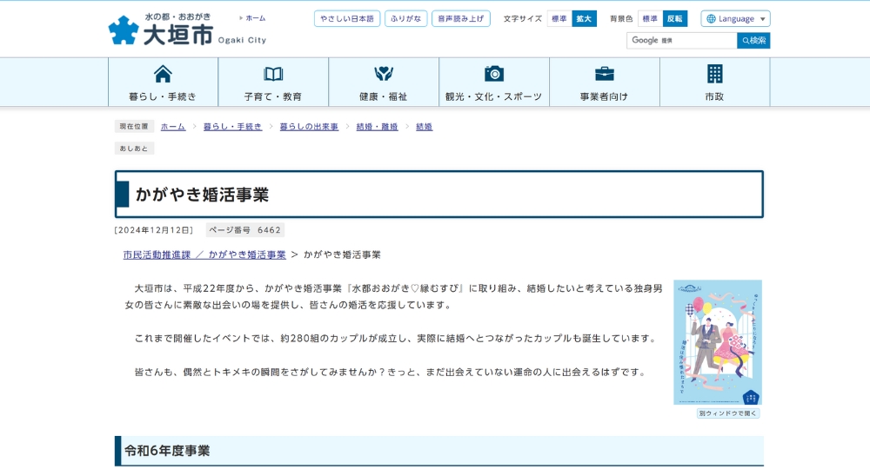
Task: Open the couple poster thumbnail image
Action: pos(718,342)
